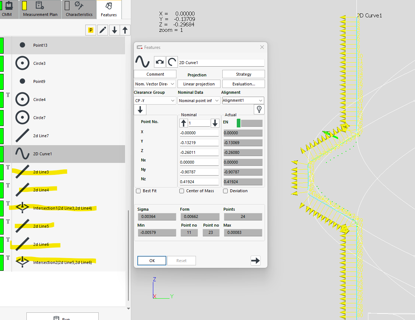Switch to the Characteristics tab
Screen dimensions: 415x320
79,10
